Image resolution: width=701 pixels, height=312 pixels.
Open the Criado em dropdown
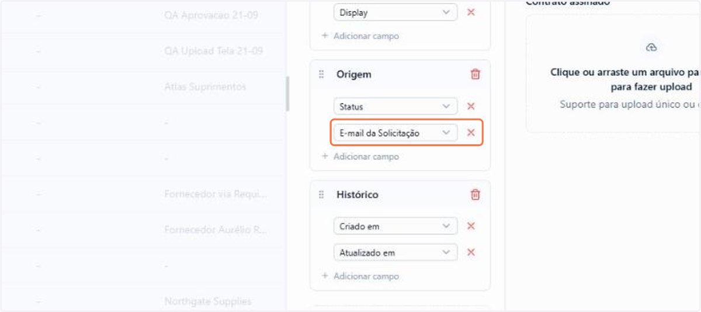[395, 226]
